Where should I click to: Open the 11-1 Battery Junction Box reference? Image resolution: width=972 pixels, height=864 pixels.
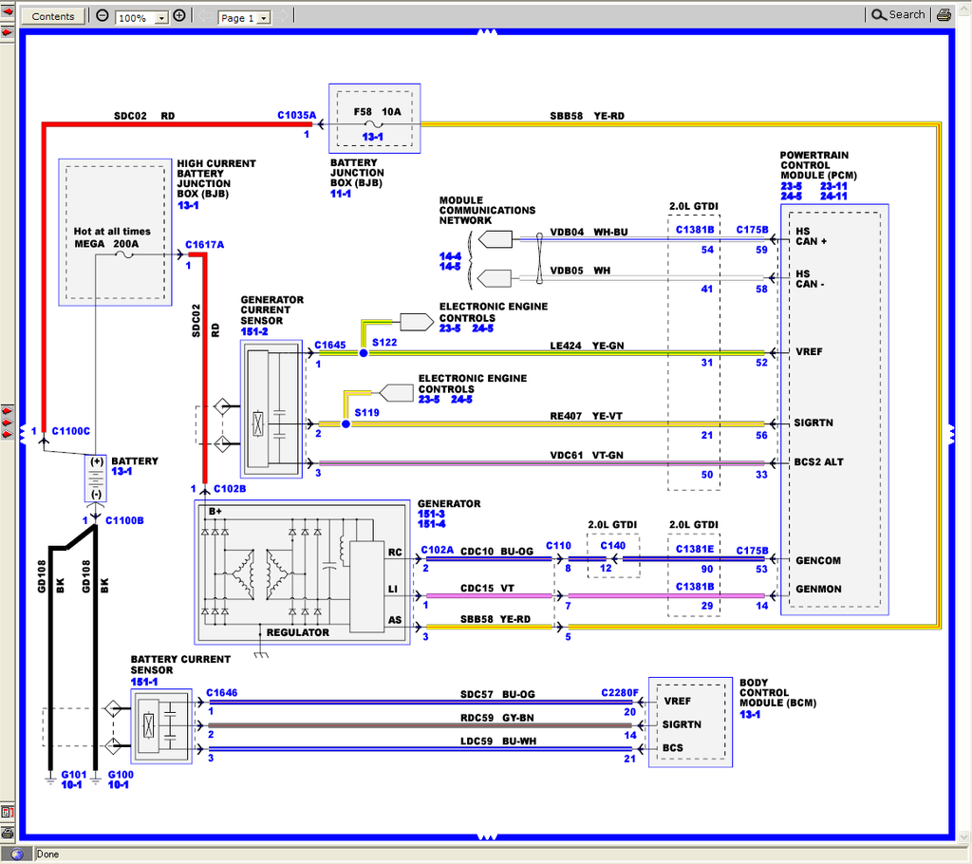[341, 194]
